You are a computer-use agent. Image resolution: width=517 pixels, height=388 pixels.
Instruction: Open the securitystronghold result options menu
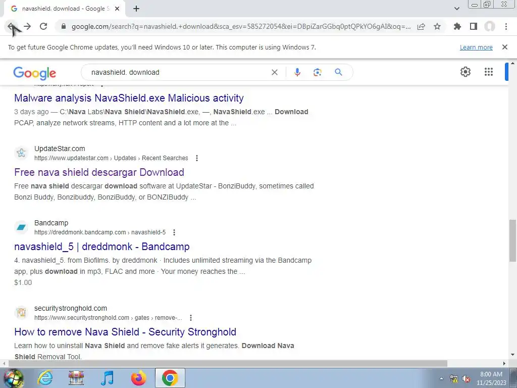(190, 318)
